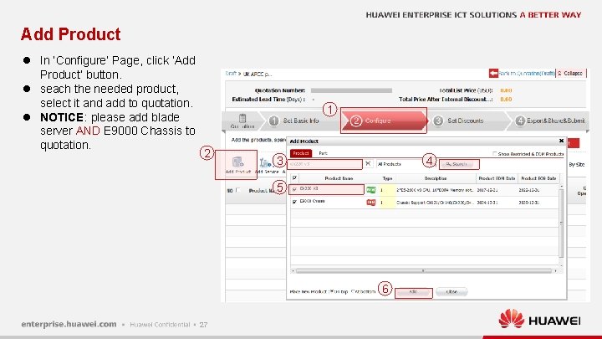
Task: Switch to the Part tab in dialog
Action: coord(323,153)
